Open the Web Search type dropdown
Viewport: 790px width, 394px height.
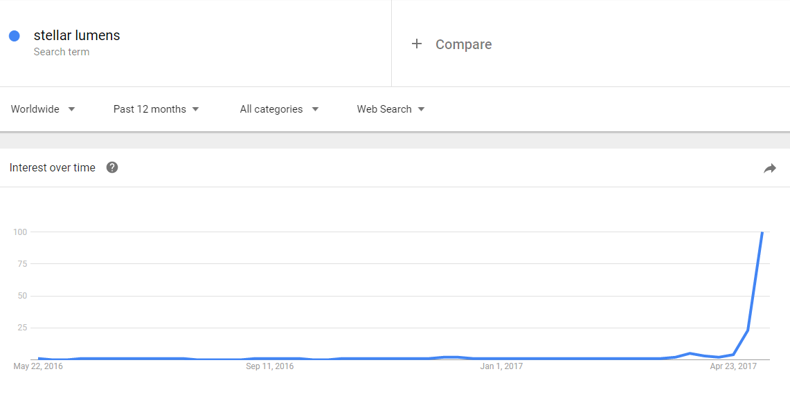[x=390, y=109]
